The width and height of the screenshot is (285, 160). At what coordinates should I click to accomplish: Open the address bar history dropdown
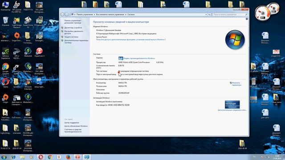tap(206, 15)
